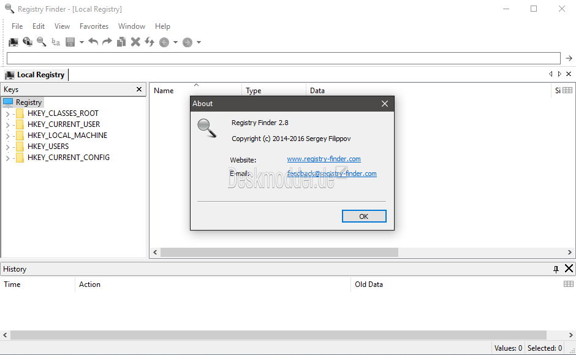Image resolution: width=576 pixels, height=355 pixels.
Task: Click the Find magnifier toolbar icon
Action: click(x=42, y=42)
